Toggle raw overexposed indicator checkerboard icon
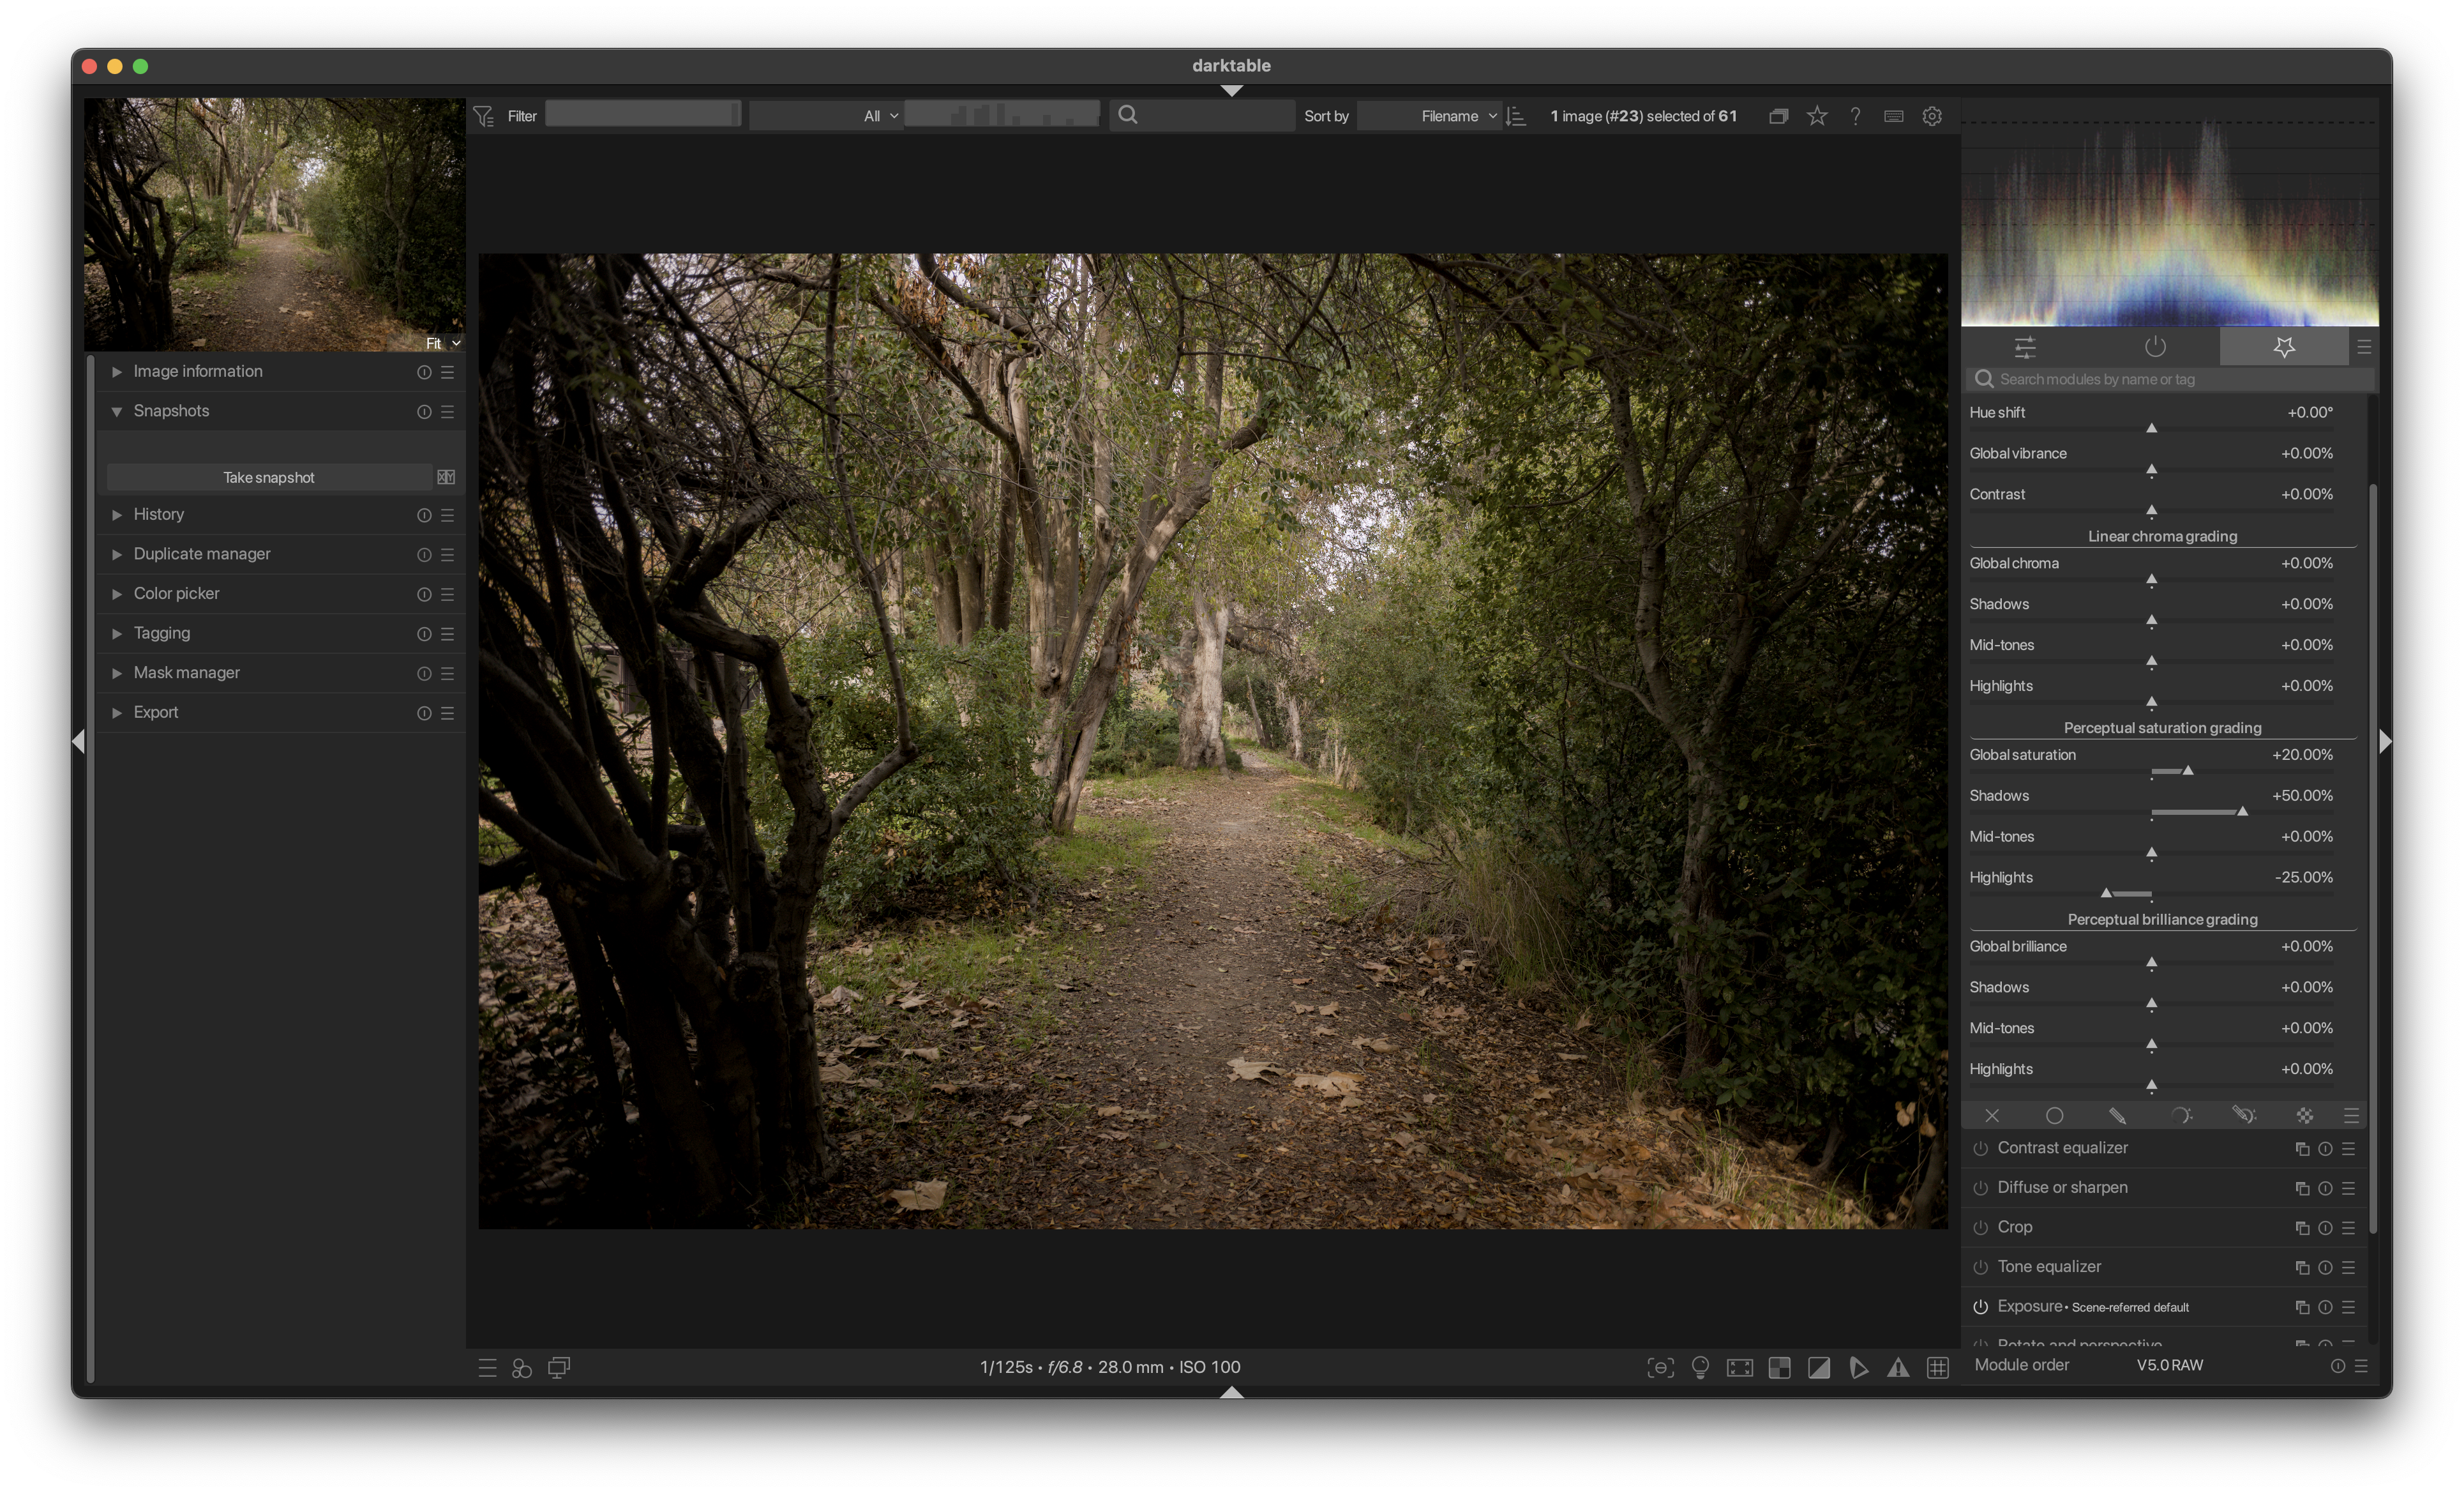Image resolution: width=2464 pixels, height=1493 pixels. click(1779, 1368)
